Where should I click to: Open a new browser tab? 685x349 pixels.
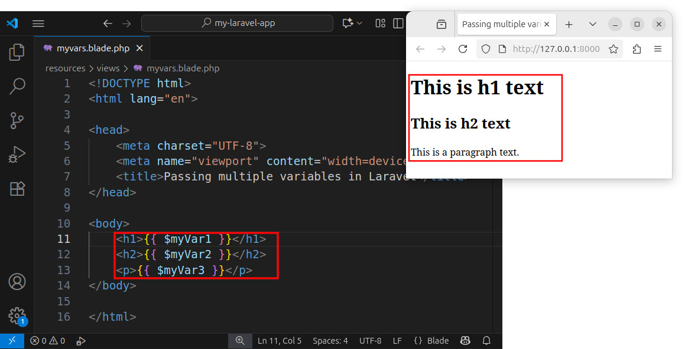(569, 24)
